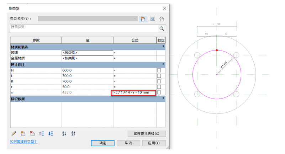The image size is (285, 154).
Task: Click the search magnifier icon
Action: (x=162, y=29)
